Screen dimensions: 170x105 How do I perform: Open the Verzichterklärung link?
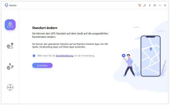tap(64, 56)
